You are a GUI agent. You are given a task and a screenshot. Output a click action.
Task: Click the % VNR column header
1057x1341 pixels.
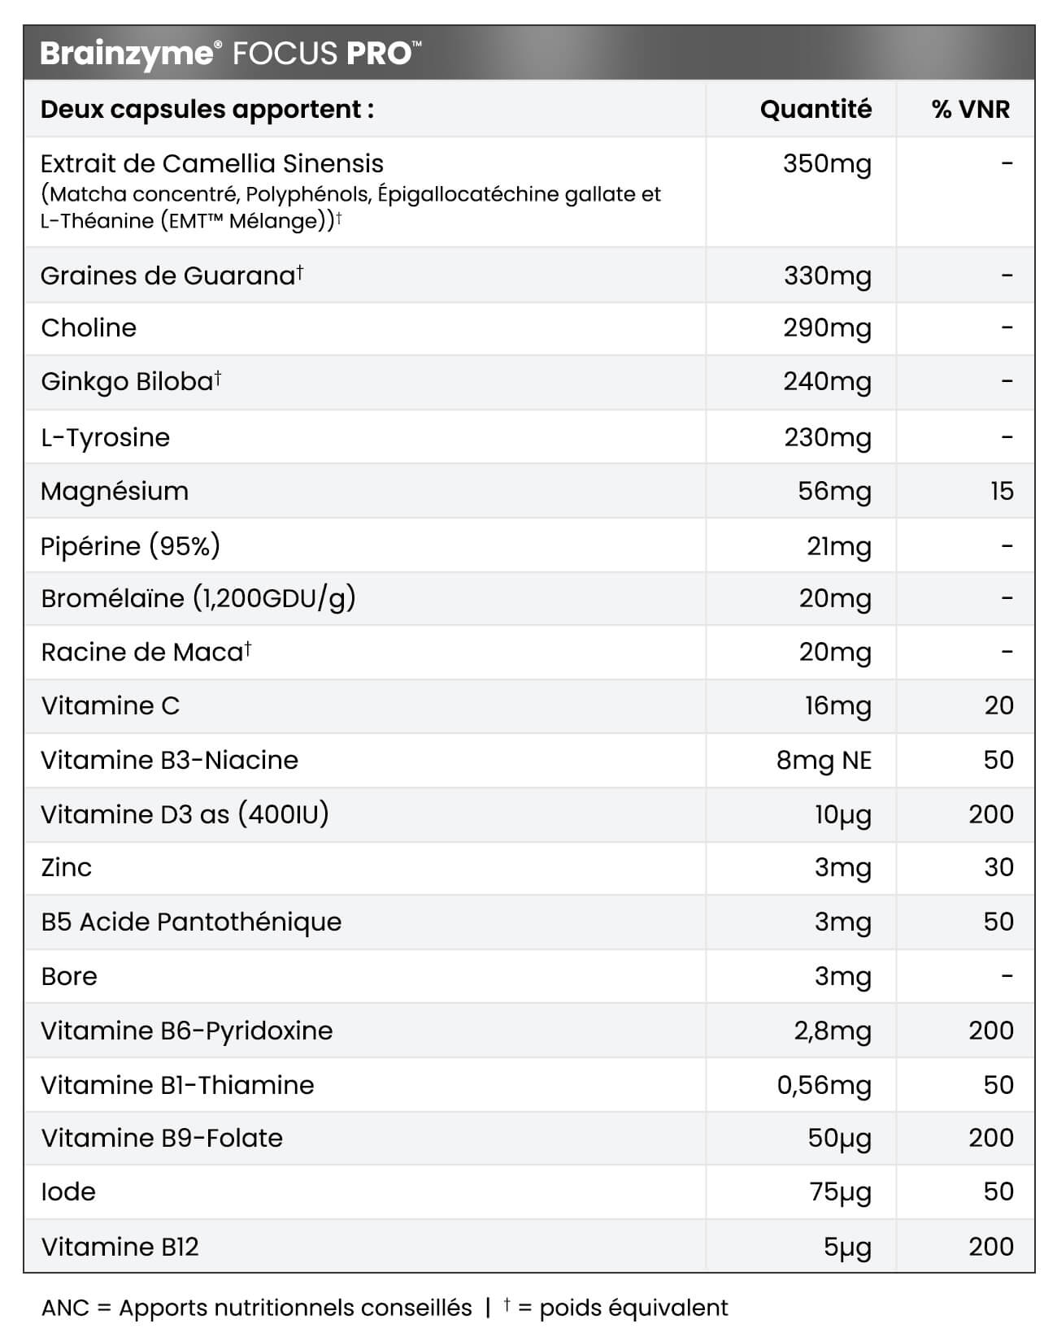[970, 109]
